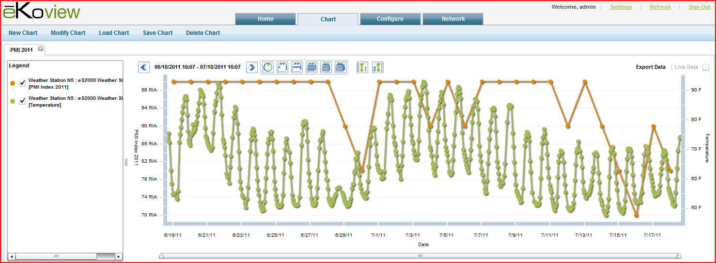Click Save Chart in the toolbar
716x263 pixels.
pos(157,33)
